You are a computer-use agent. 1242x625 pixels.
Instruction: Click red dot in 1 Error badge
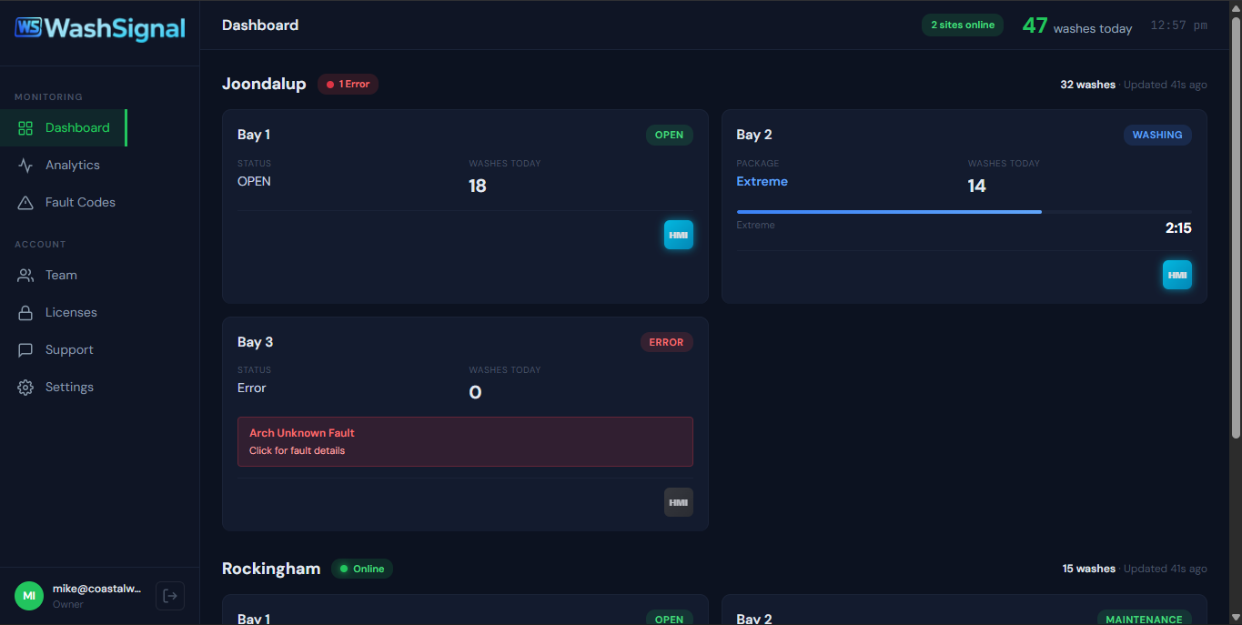tap(330, 85)
